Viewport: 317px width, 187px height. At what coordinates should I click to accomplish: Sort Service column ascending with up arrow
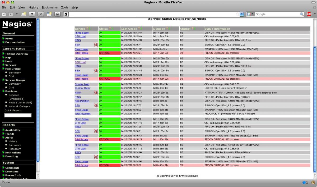[x=87, y=29]
